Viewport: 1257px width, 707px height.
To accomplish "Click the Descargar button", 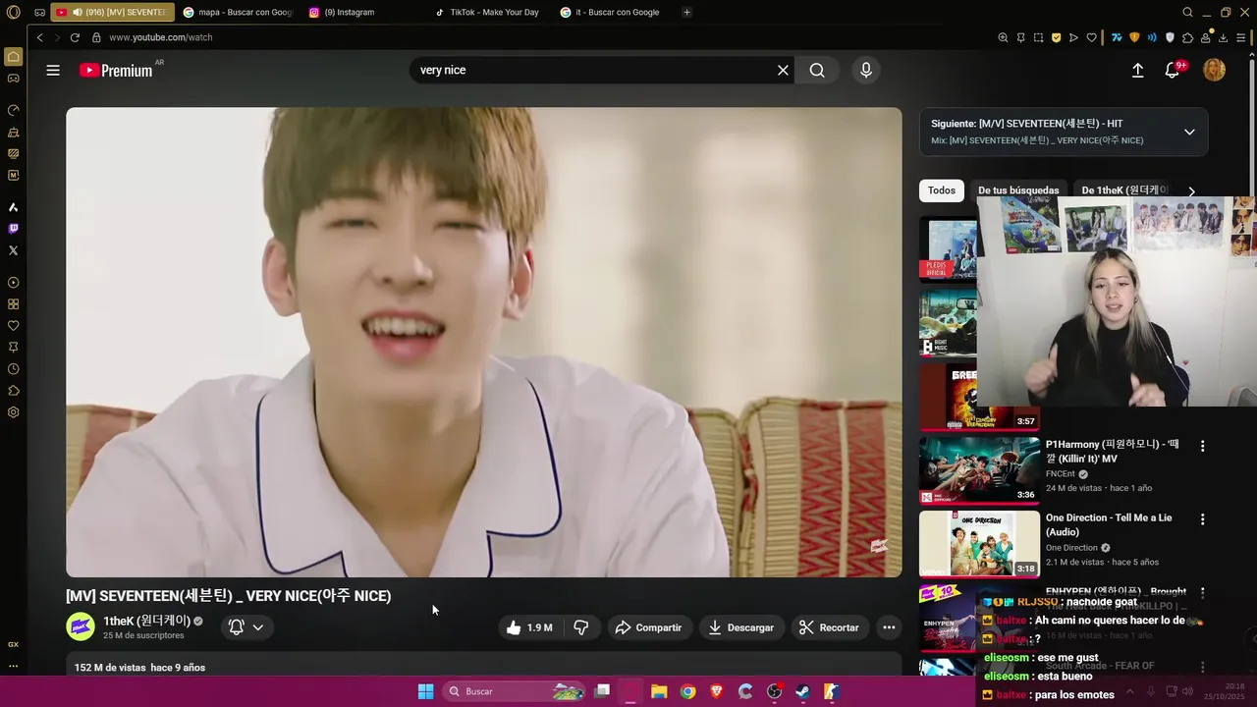I will (741, 627).
